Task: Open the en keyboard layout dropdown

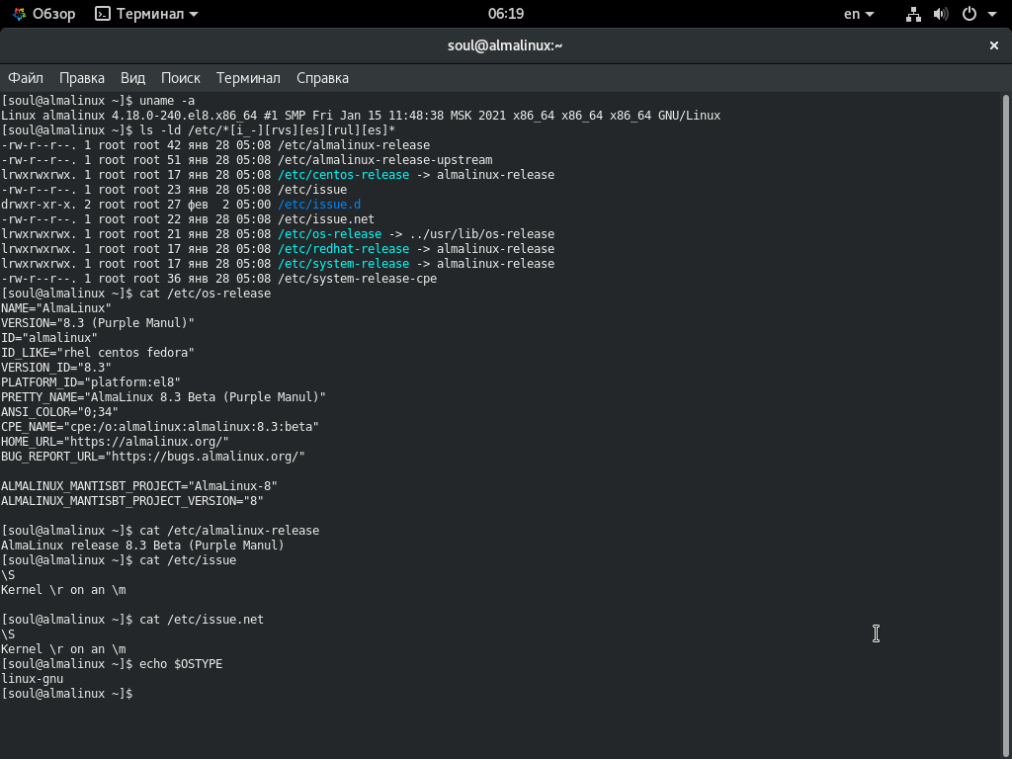Action: pyautogui.click(x=859, y=14)
